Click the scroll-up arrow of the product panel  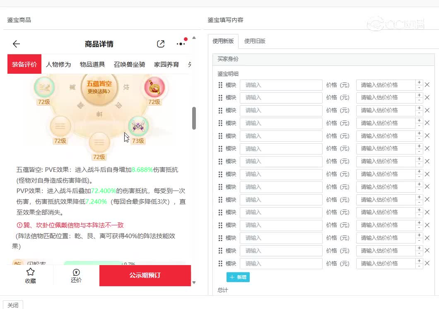pyautogui.click(x=194, y=38)
